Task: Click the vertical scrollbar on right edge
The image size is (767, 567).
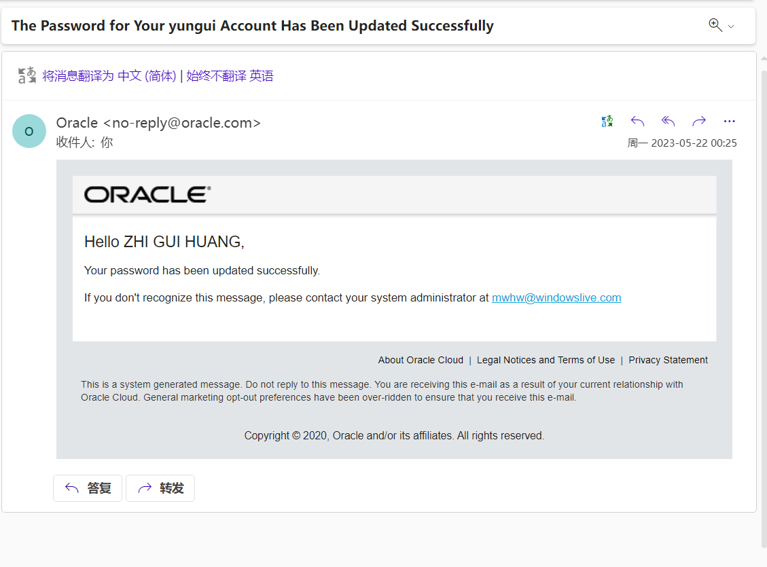Action: click(x=763, y=306)
